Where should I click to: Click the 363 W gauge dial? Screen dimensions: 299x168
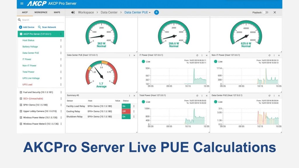click(101, 33)
